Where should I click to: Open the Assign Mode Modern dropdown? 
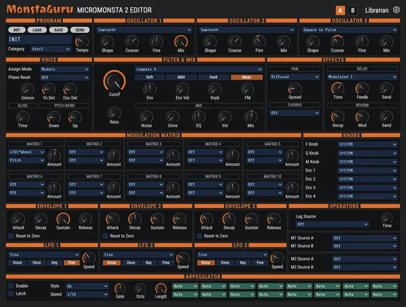(x=63, y=69)
